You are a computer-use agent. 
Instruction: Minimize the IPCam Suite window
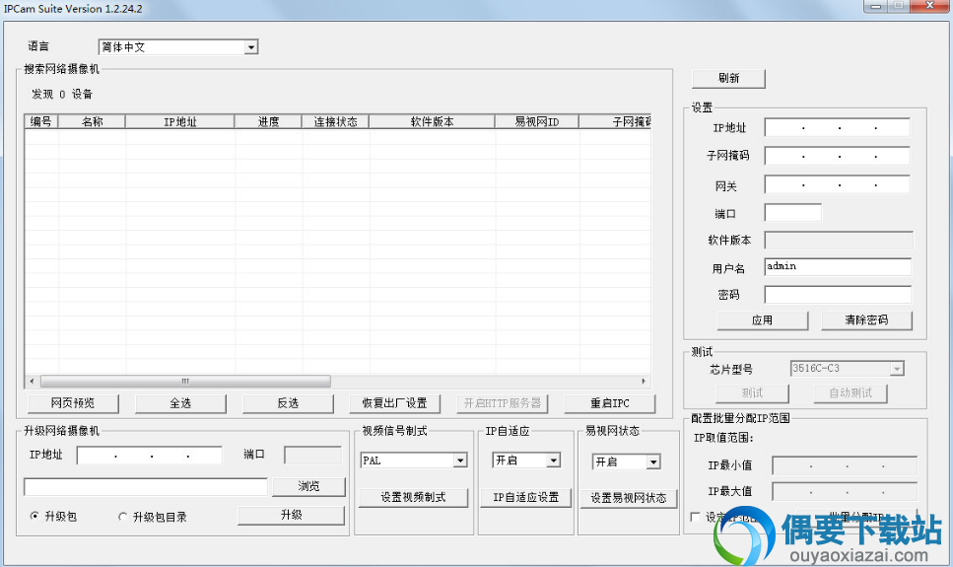click(x=875, y=6)
